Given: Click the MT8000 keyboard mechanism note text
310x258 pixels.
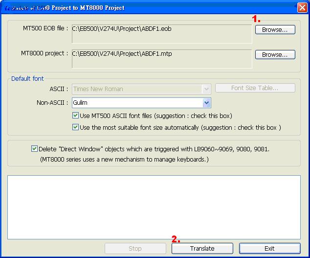Looking at the screenshot, I should coord(124,160).
